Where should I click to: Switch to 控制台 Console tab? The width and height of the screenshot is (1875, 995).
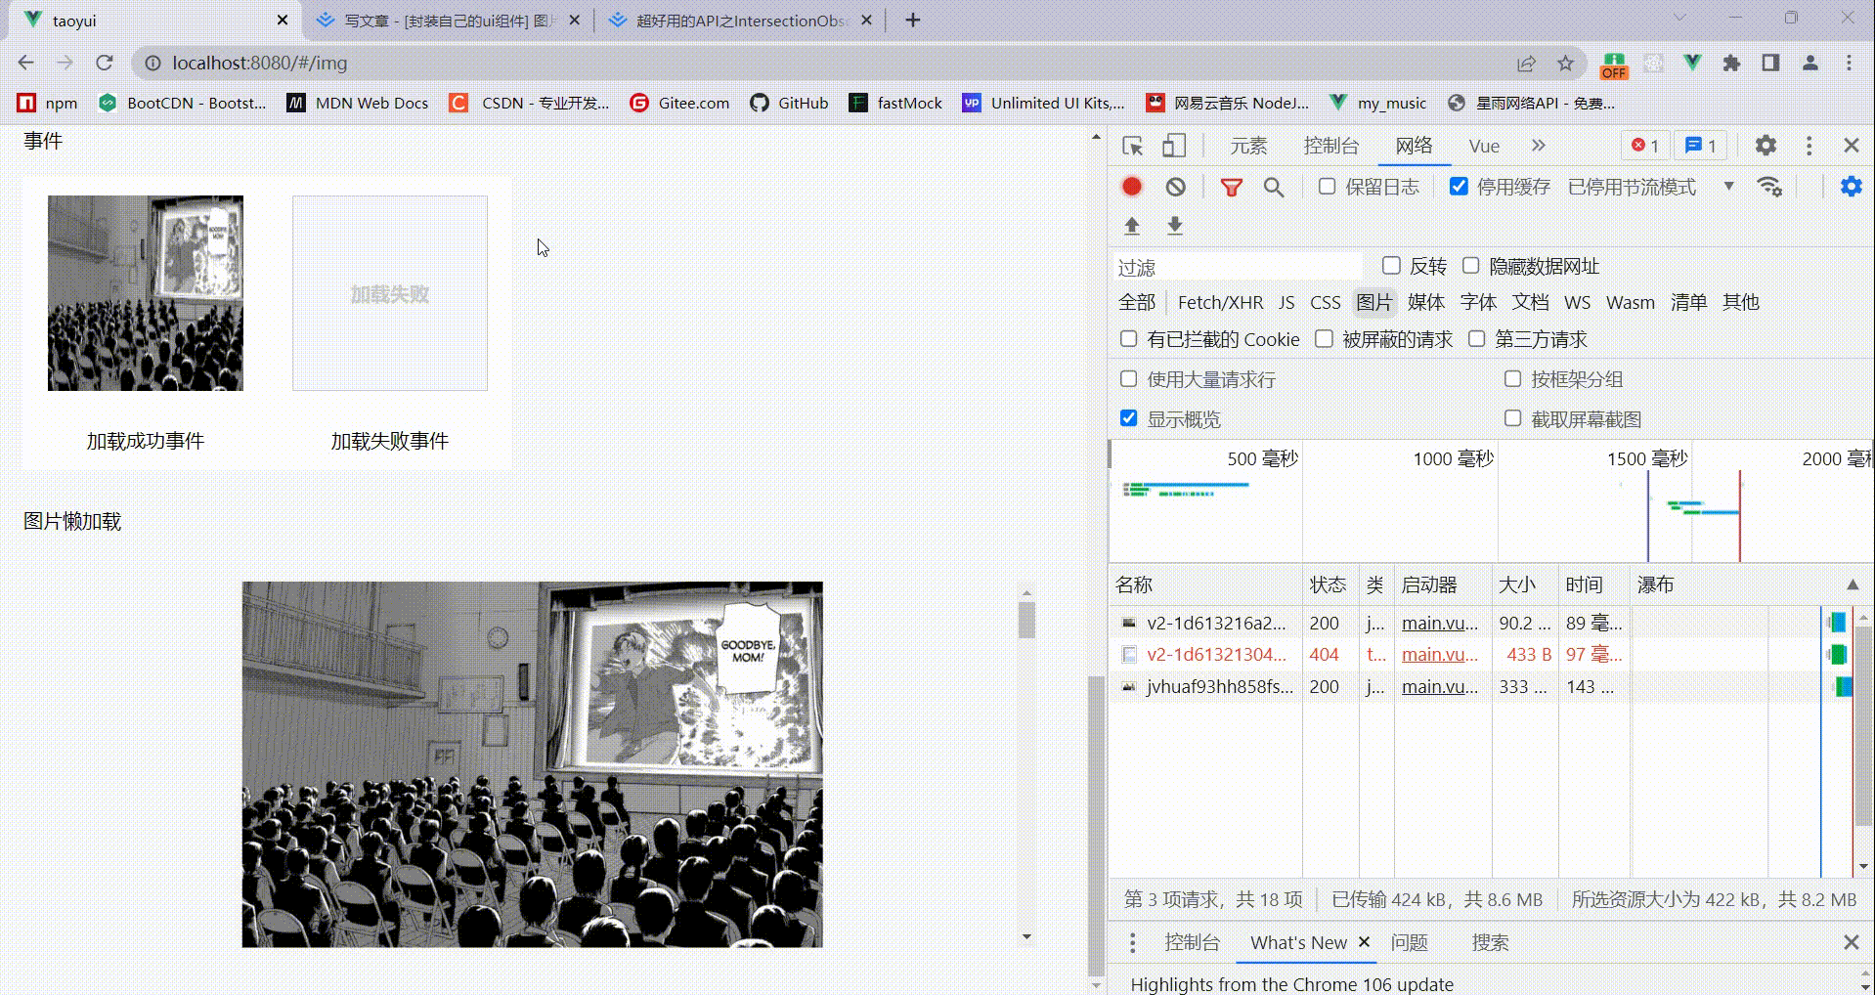coord(1331,146)
